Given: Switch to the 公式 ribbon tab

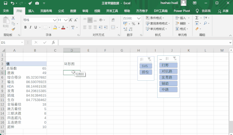Looking at the screenshot, I should [x=61, y=11].
